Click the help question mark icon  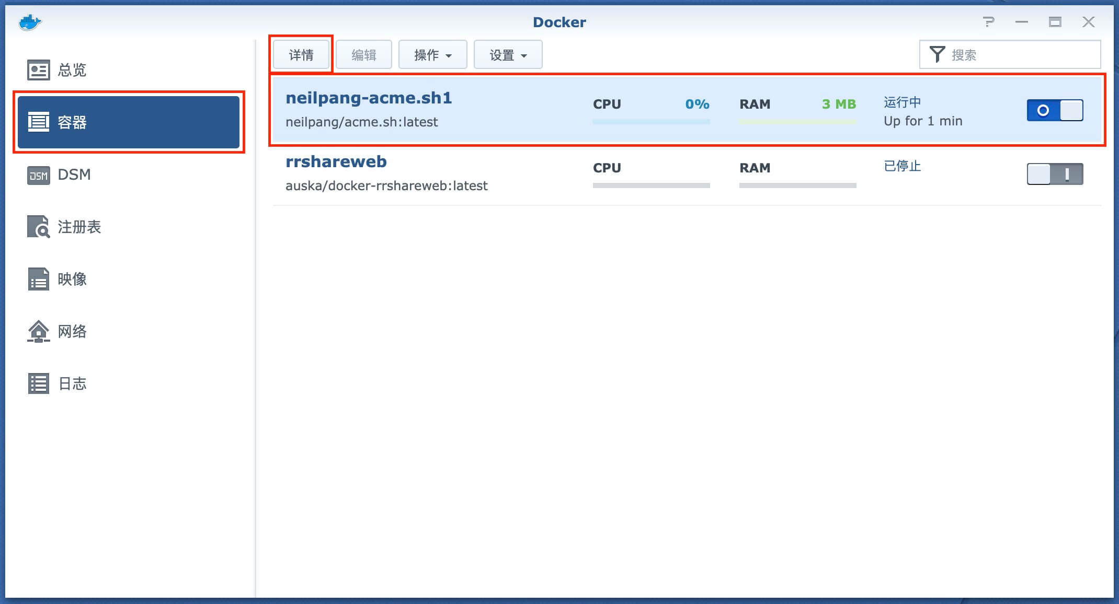(x=988, y=22)
